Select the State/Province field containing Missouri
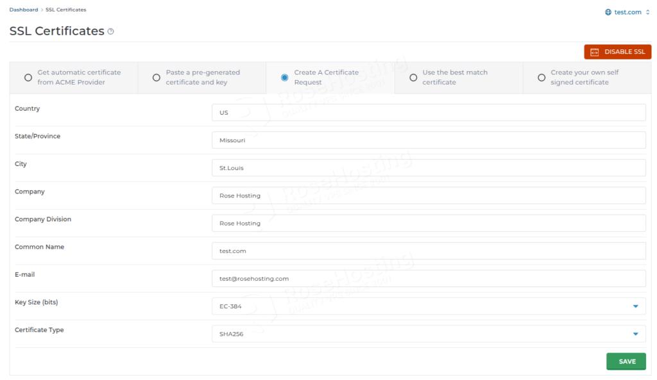This screenshot has width=657, height=380. pos(429,140)
